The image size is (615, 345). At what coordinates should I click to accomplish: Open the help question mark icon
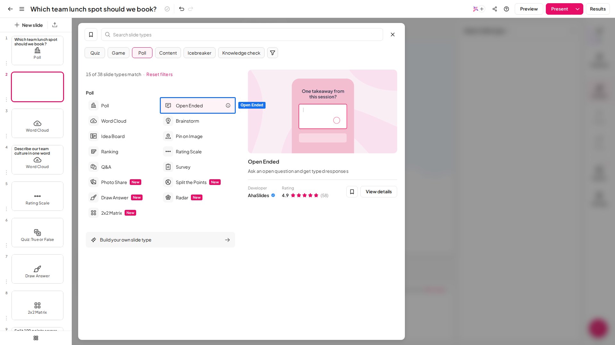506,9
